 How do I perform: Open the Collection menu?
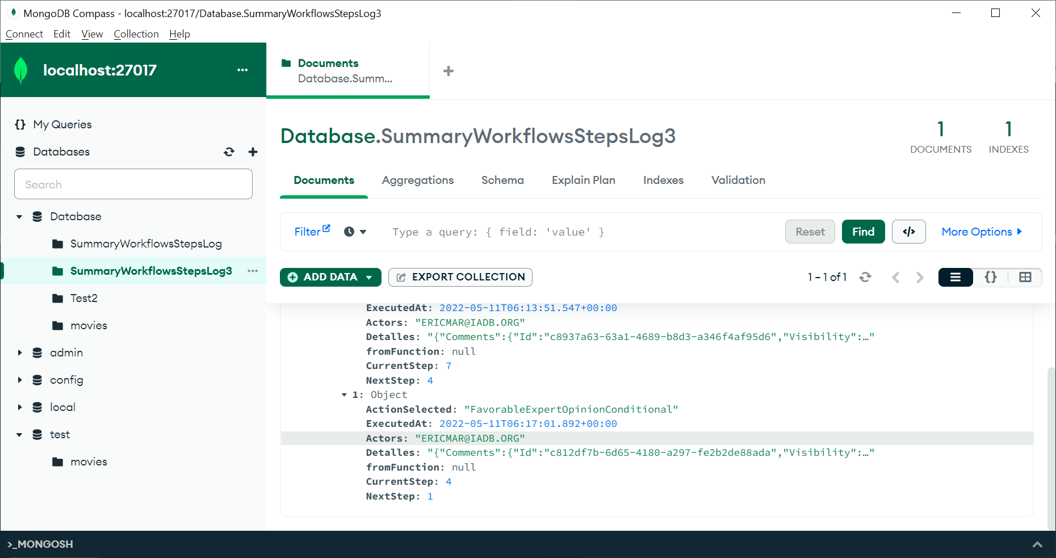click(x=136, y=34)
